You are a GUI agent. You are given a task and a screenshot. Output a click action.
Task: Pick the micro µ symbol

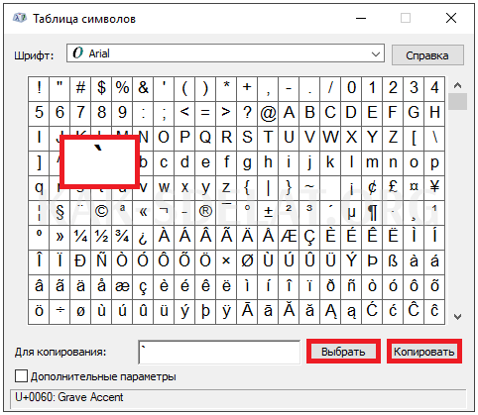pyautogui.click(x=351, y=212)
